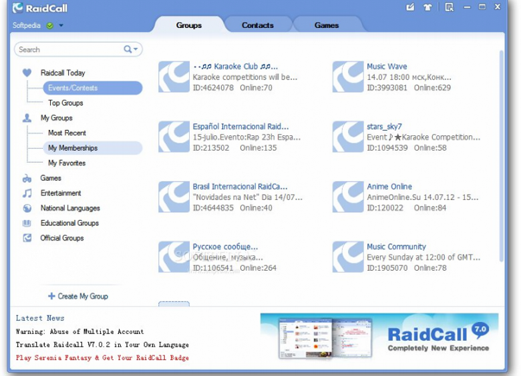
Task: Open National Languages category
Action: click(70, 208)
